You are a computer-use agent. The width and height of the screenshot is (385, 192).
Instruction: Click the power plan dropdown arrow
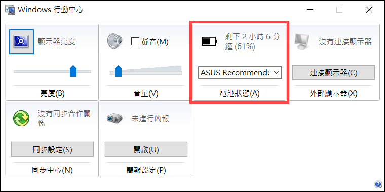coord(276,72)
